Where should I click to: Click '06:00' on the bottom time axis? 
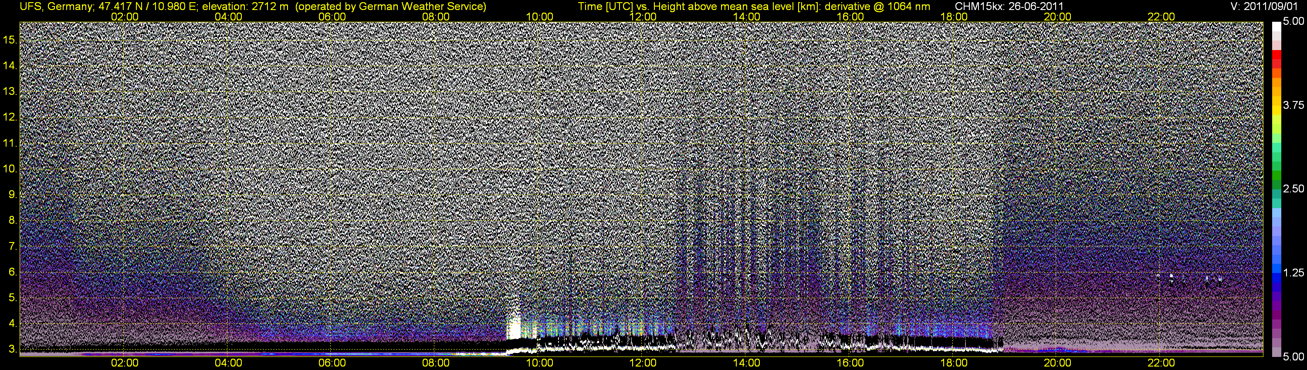332,363
